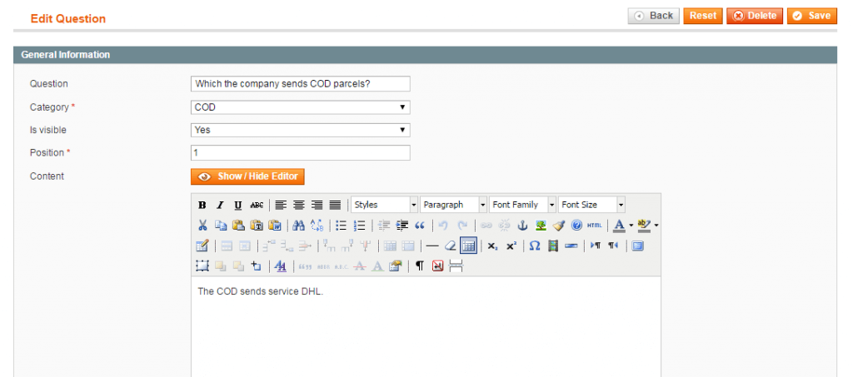The image size is (853, 377).
Task: Open the Paragraph format dropdown
Action: (x=454, y=205)
